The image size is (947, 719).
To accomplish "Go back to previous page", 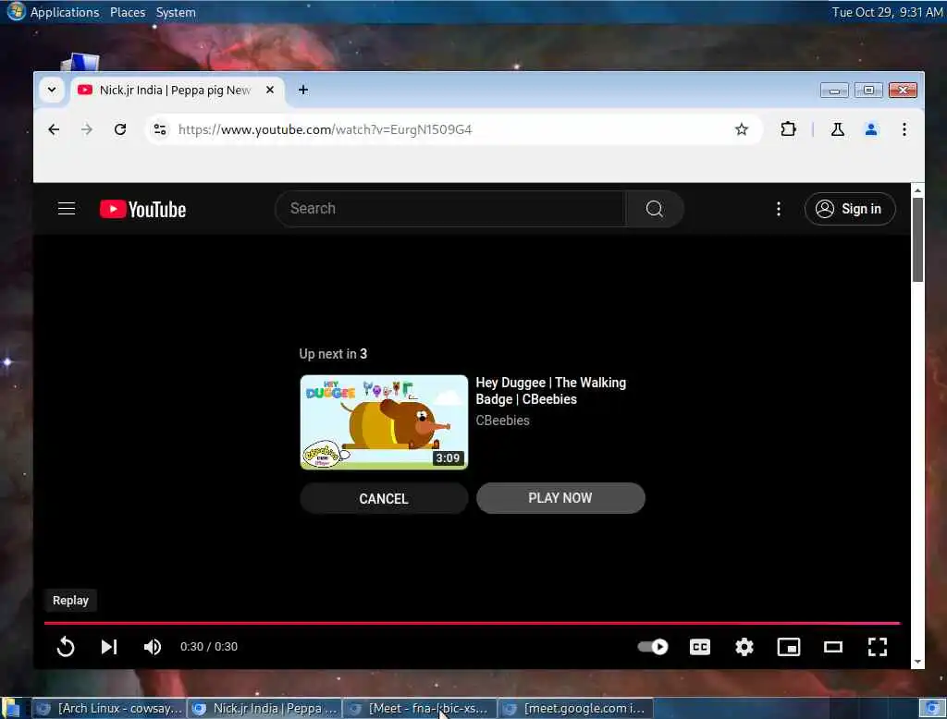I will pos(54,129).
